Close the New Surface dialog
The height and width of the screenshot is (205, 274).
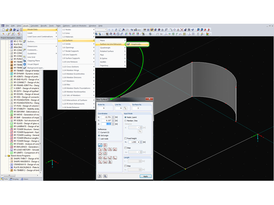pyautogui.click(x=149, y=99)
